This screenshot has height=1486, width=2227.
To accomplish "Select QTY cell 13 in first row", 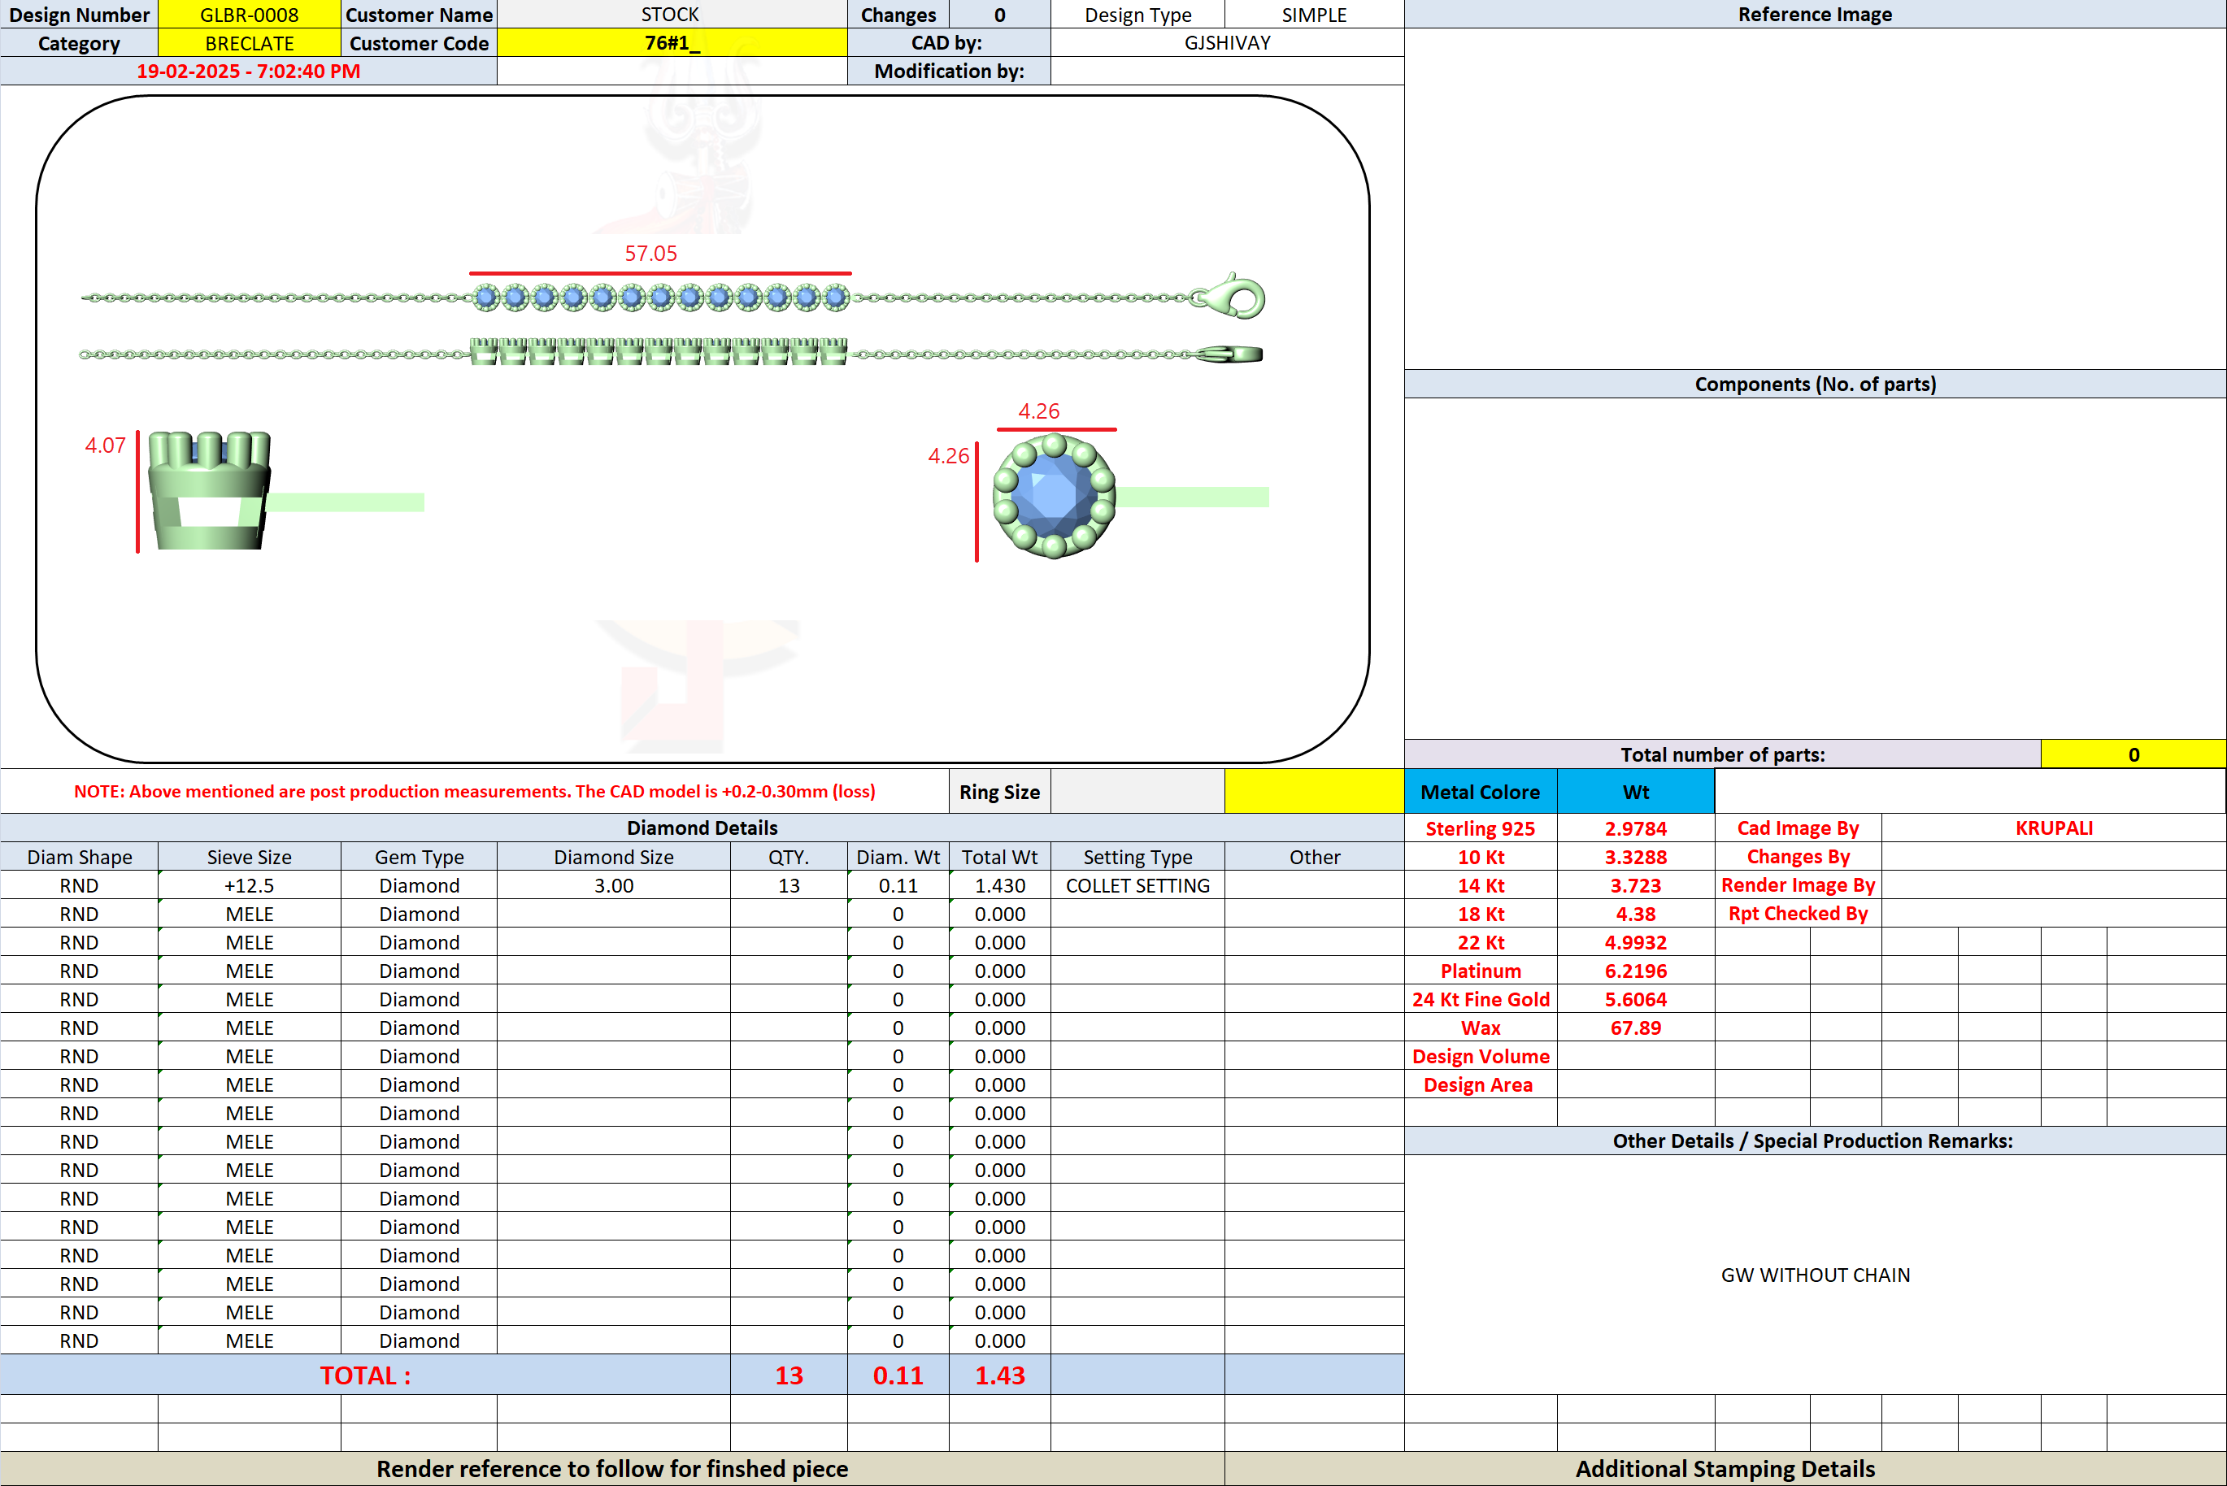I will click(789, 885).
